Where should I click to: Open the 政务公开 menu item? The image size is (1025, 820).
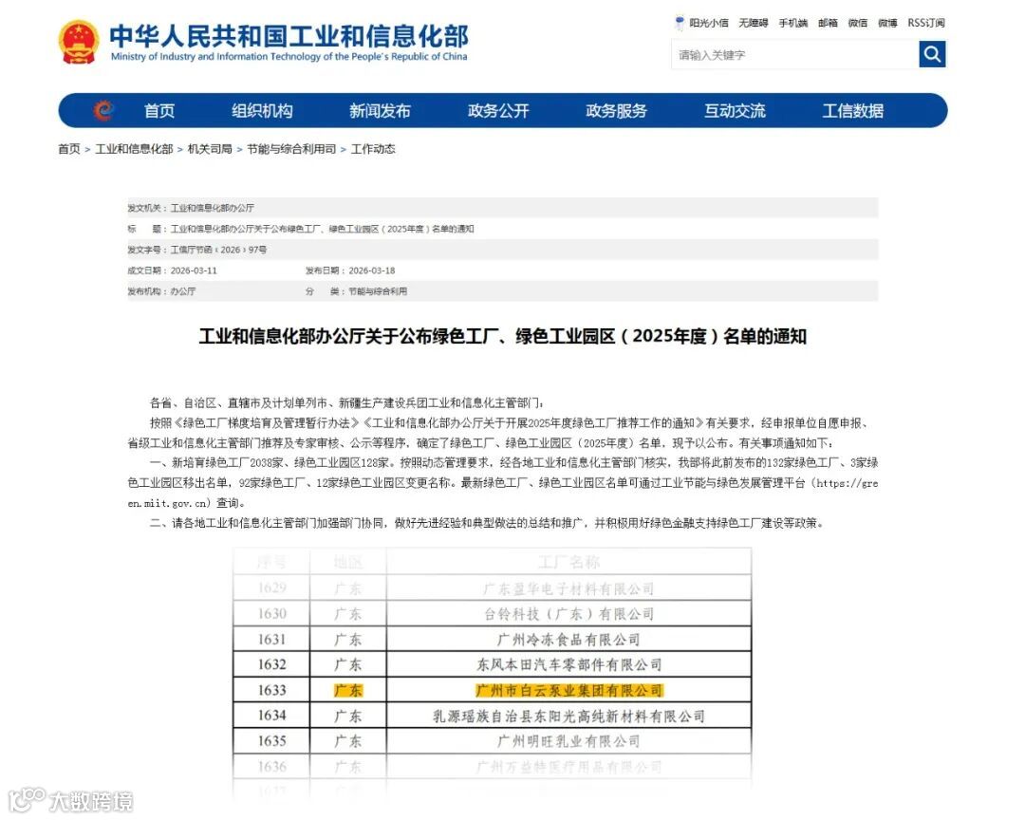click(498, 110)
